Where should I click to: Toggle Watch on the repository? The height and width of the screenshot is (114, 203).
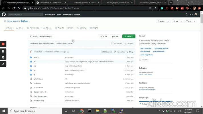(161, 21)
